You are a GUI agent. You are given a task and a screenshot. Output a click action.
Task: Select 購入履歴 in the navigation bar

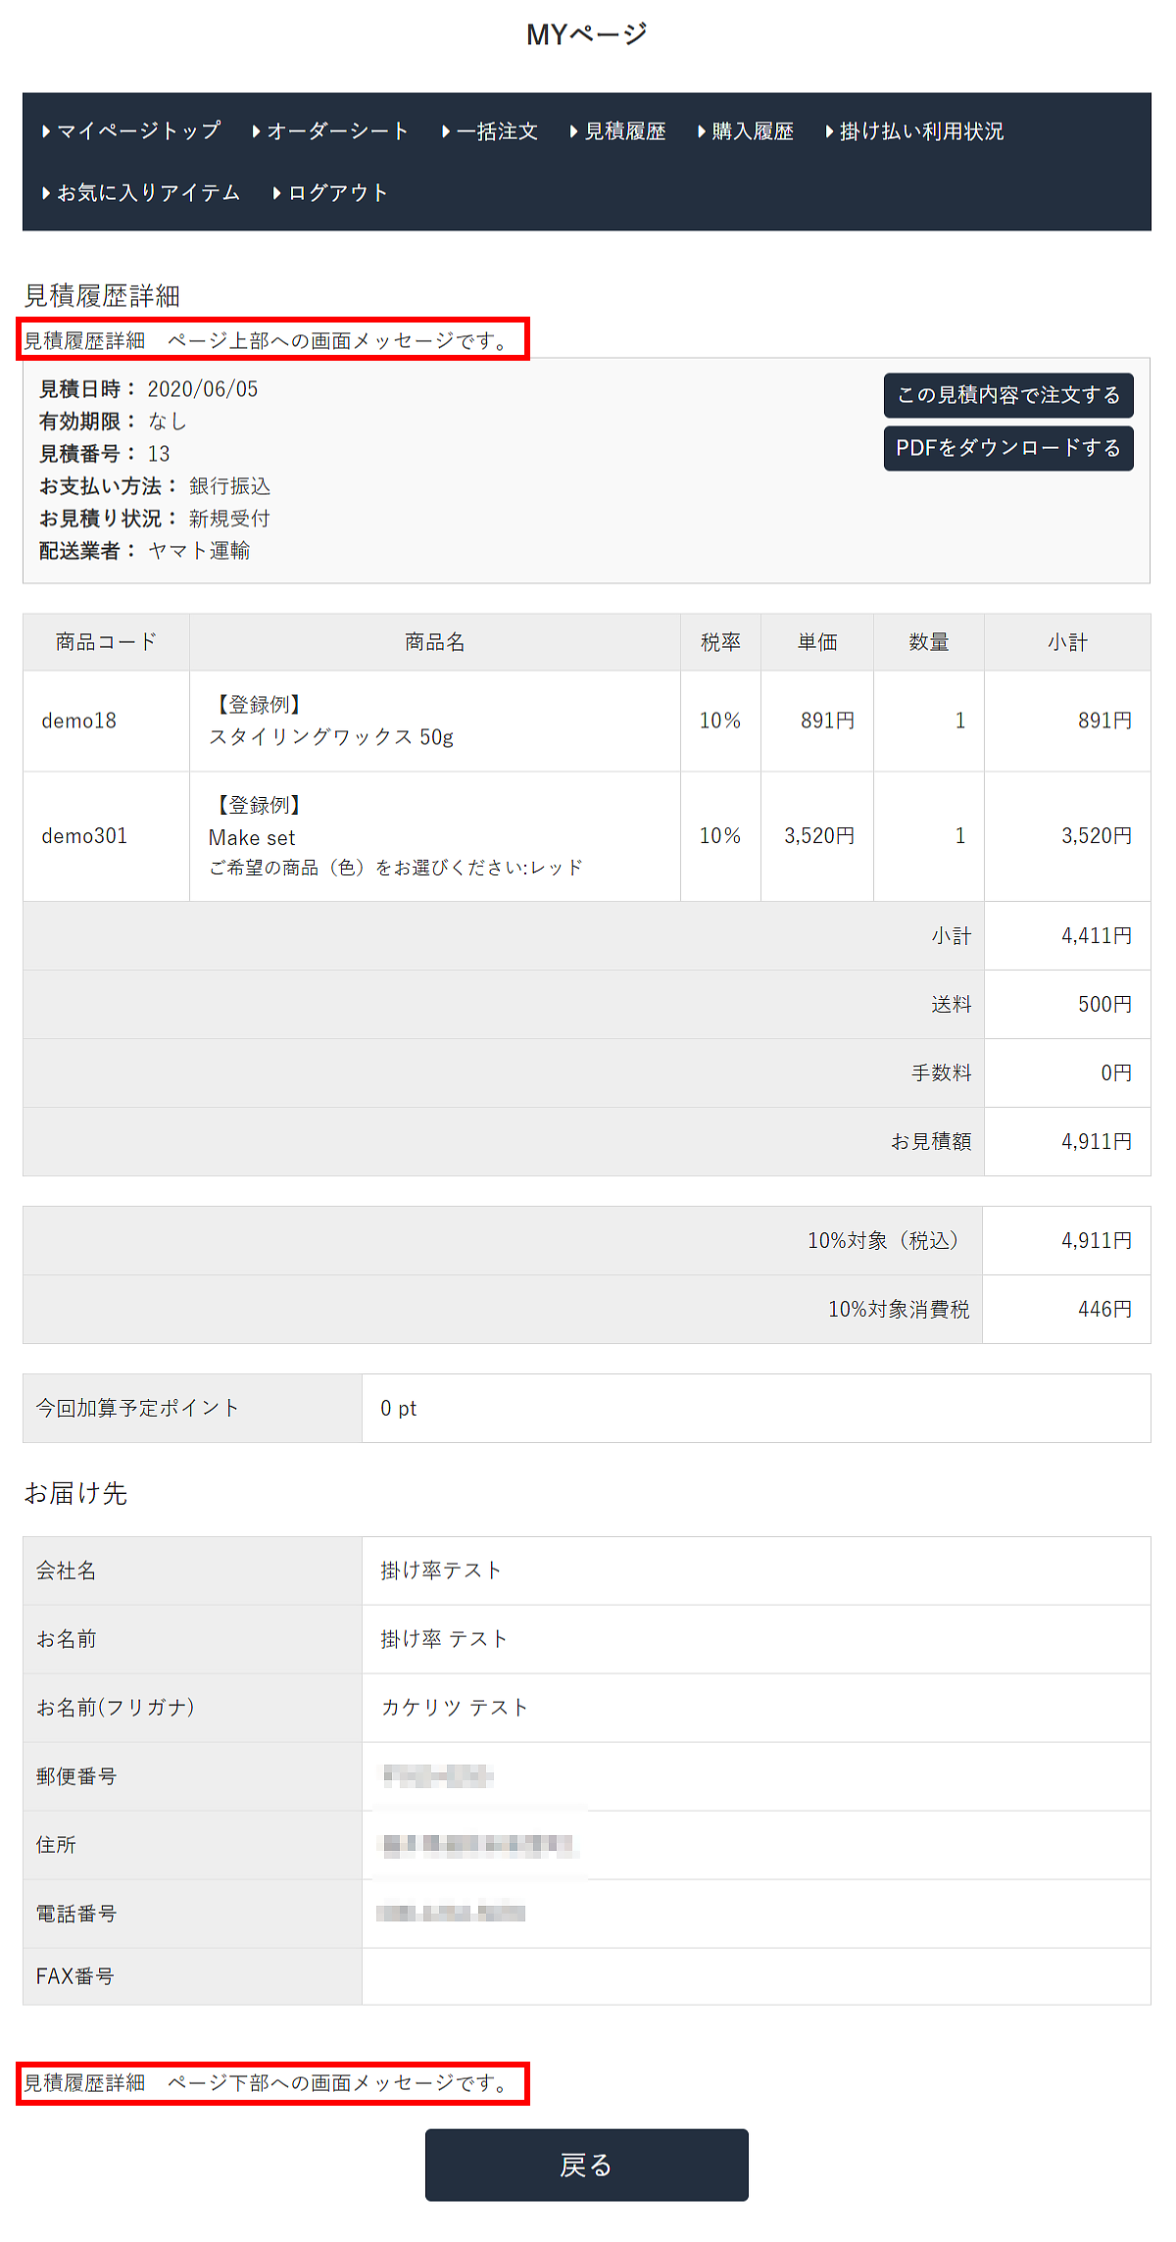tap(752, 131)
